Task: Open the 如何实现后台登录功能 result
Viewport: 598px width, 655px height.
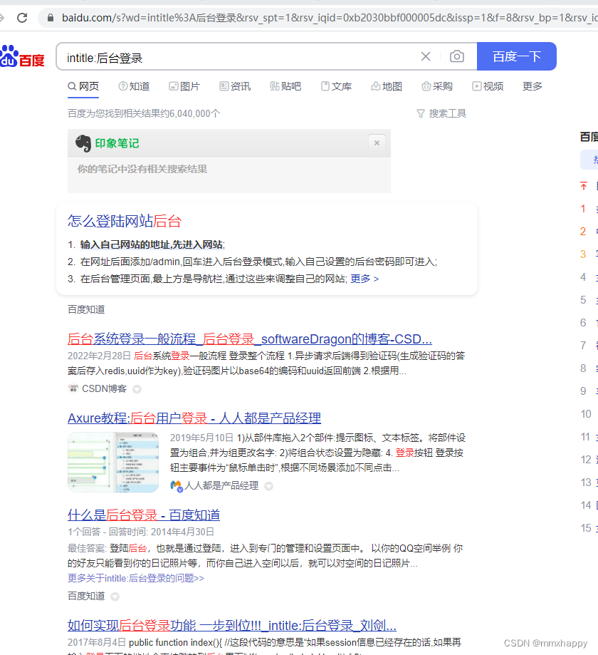Action: click(x=232, y=625)
